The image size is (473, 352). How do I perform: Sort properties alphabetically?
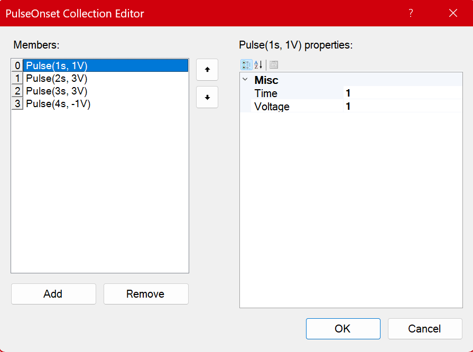coord(258,65)
